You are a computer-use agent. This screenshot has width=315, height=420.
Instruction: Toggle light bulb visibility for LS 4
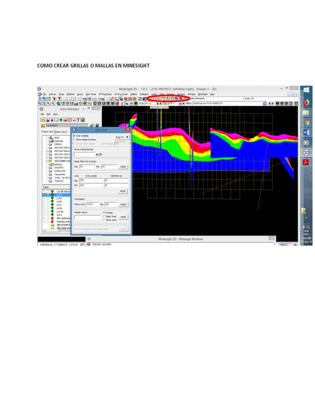coord(48,195)
